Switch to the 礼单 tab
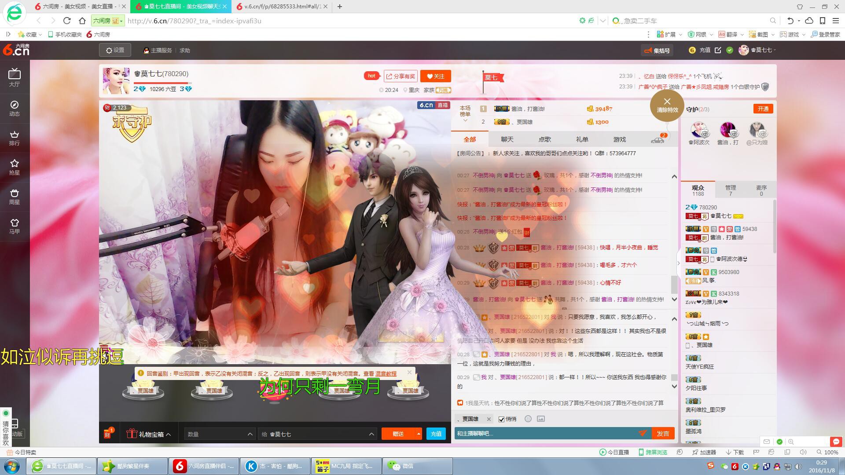The width and height of the screenshot is (845, 475). click(582, 139)
